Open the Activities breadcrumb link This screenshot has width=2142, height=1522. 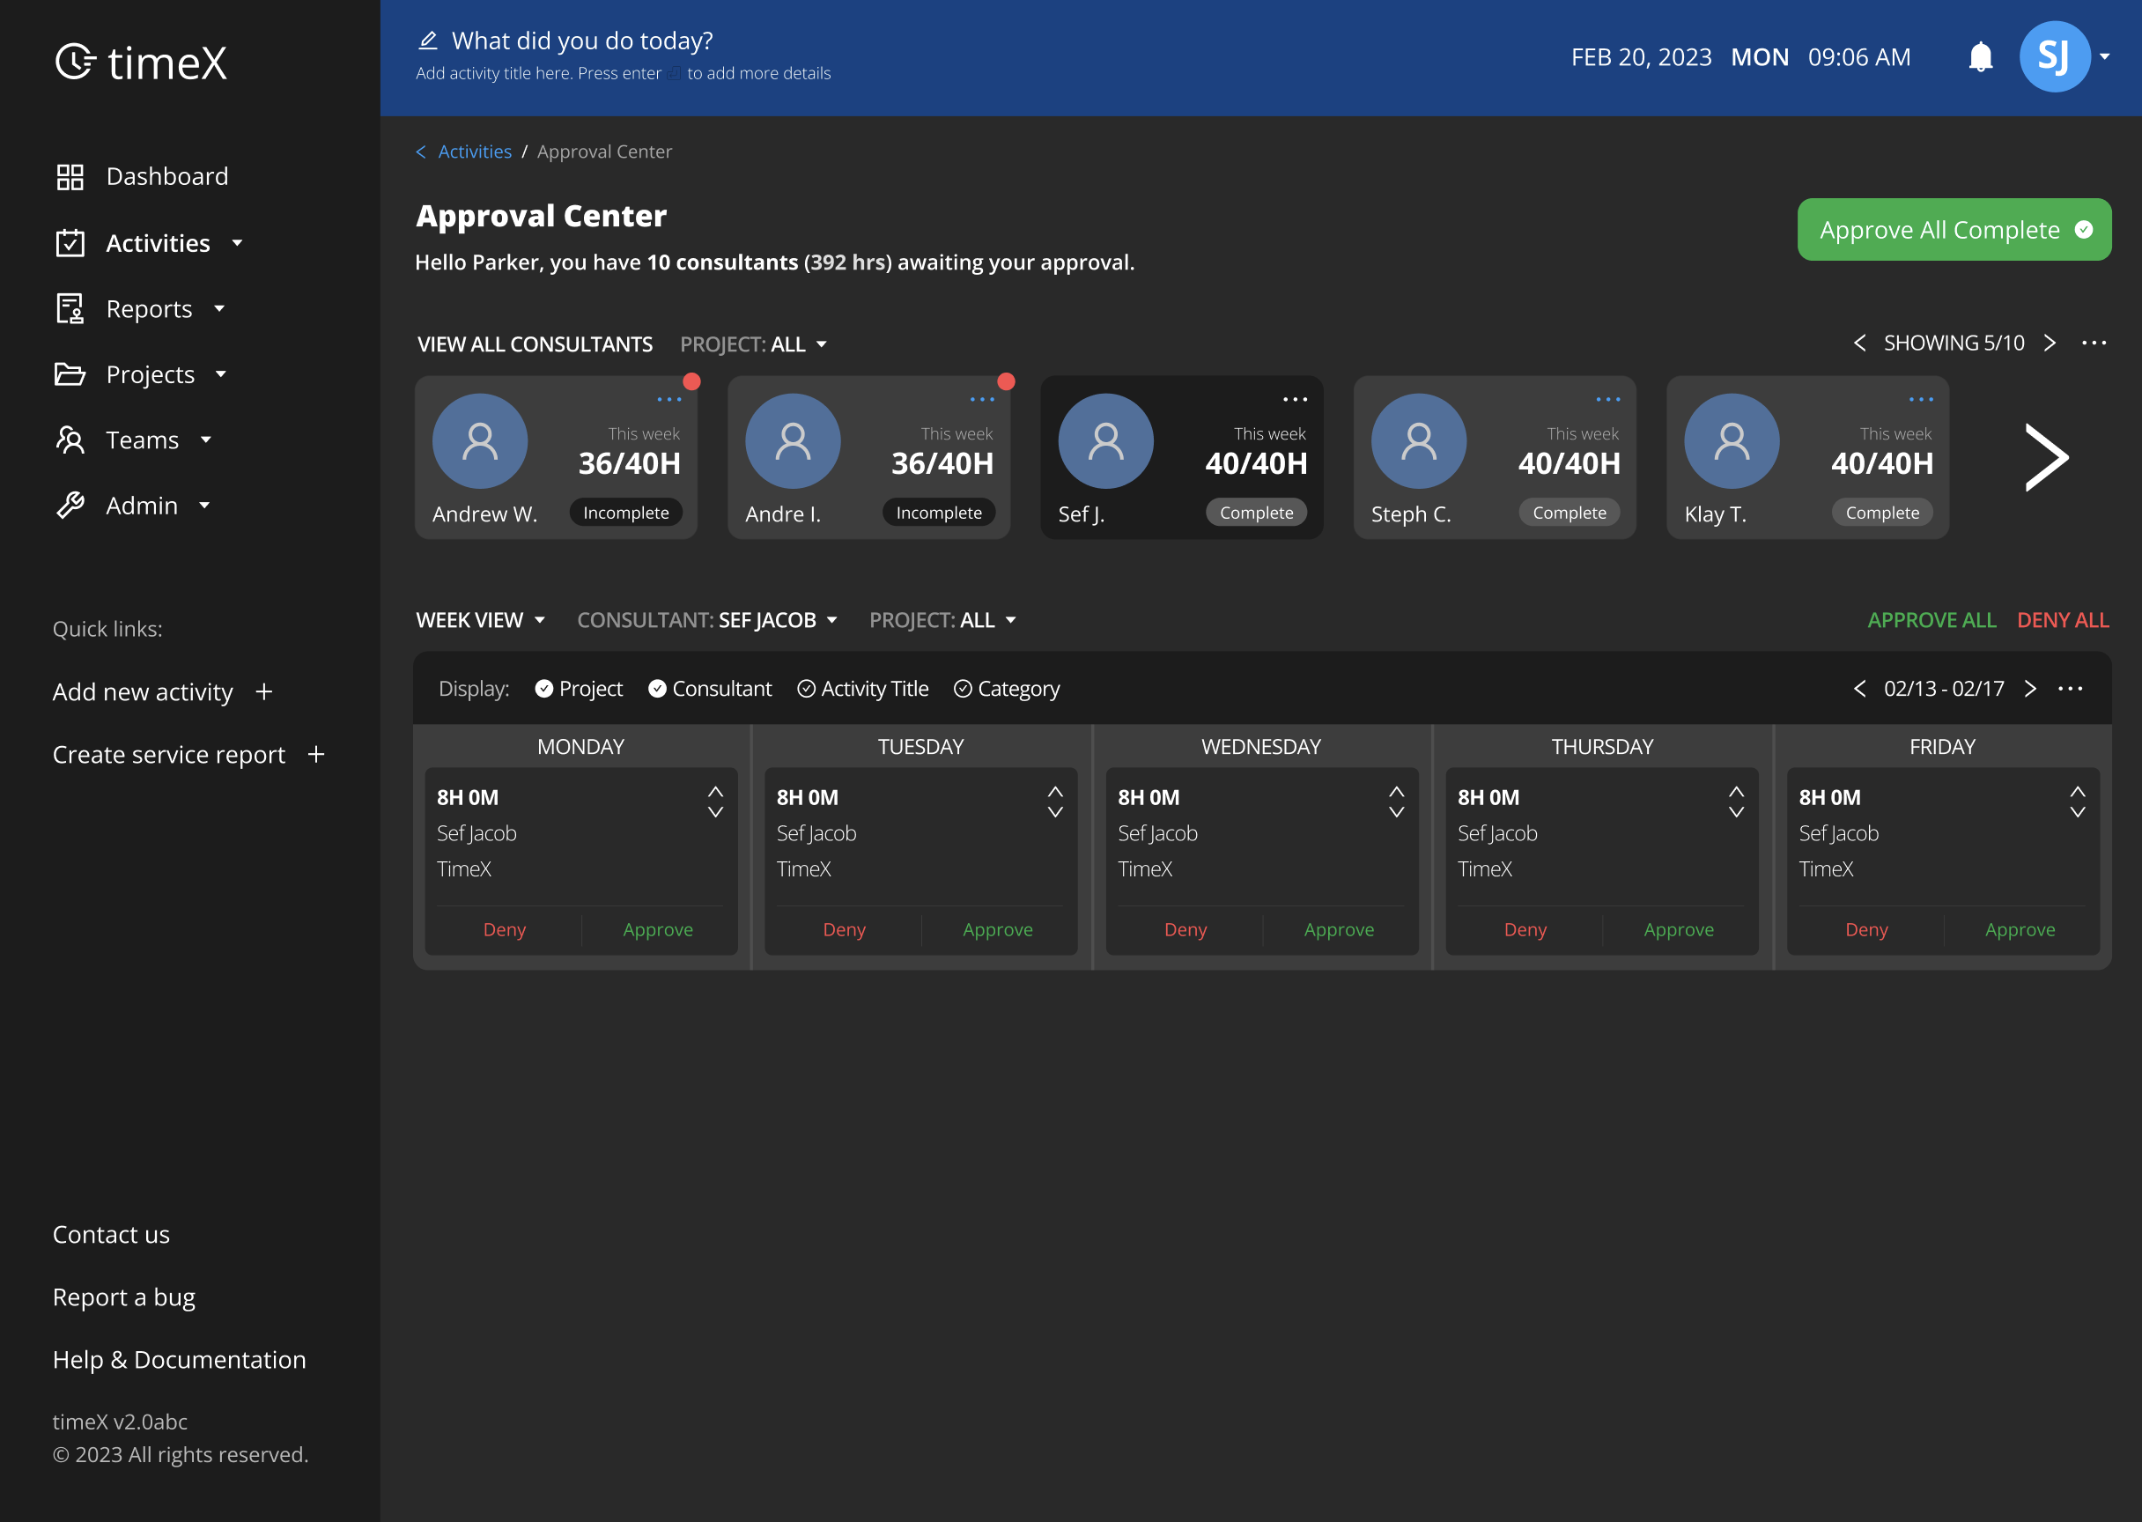click(474, 151)
